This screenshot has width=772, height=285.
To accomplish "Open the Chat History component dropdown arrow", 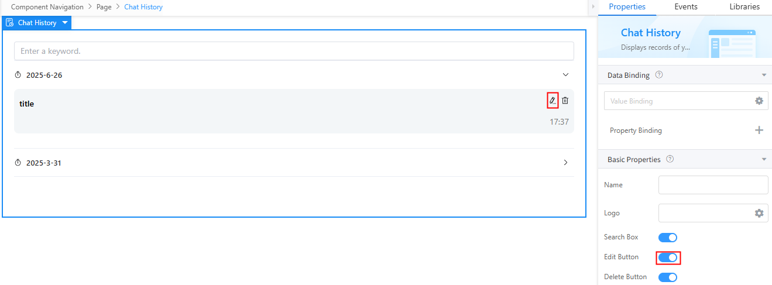I will [65, 23].
